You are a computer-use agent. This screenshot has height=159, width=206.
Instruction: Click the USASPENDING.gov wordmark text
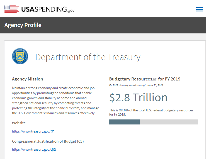pyautogui.click(x=48, y=9)
